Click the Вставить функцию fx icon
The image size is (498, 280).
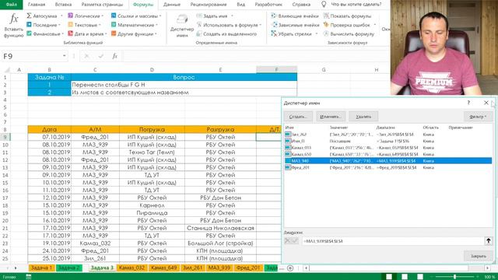pyautogui.click(x=14, y=19)
